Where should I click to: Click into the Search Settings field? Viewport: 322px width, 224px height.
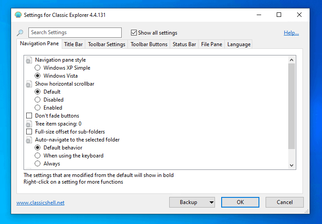click(x=75, y=32)
